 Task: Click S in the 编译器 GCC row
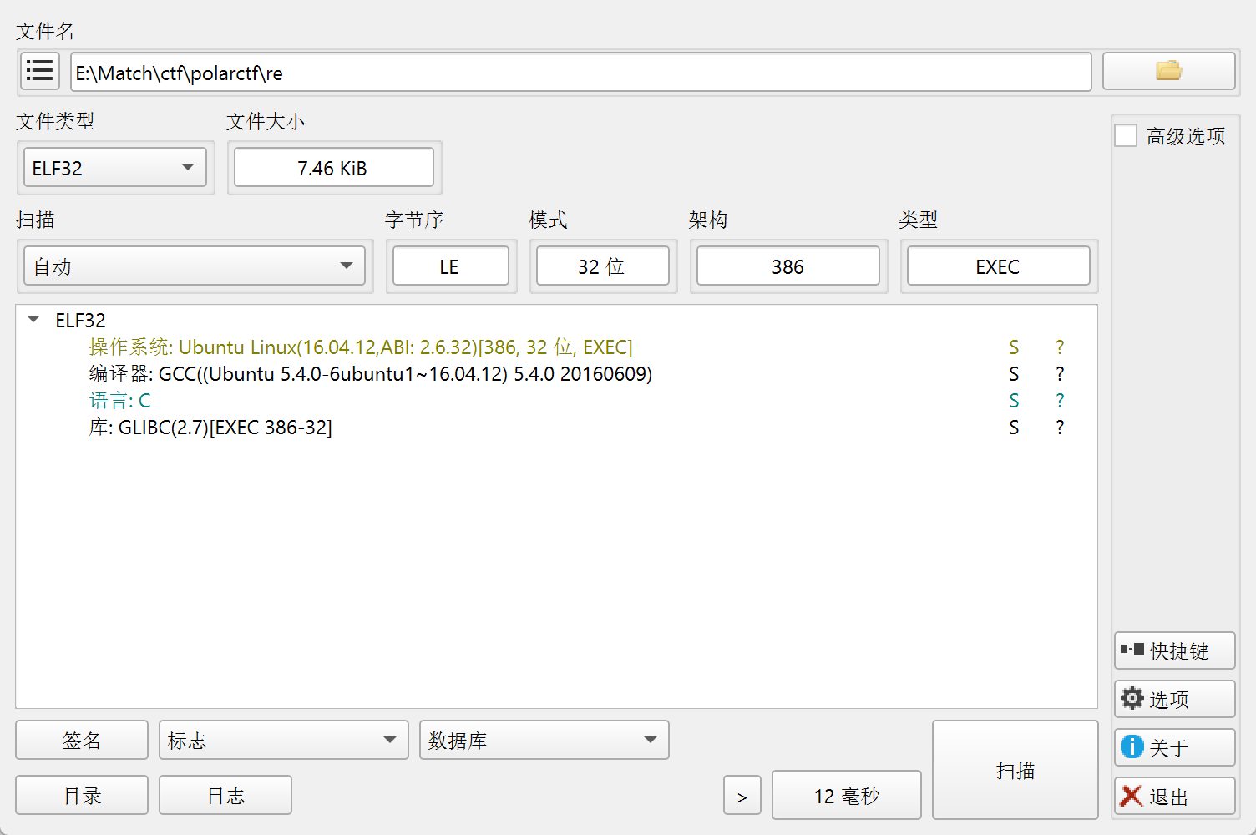(x=1014, y=374)
